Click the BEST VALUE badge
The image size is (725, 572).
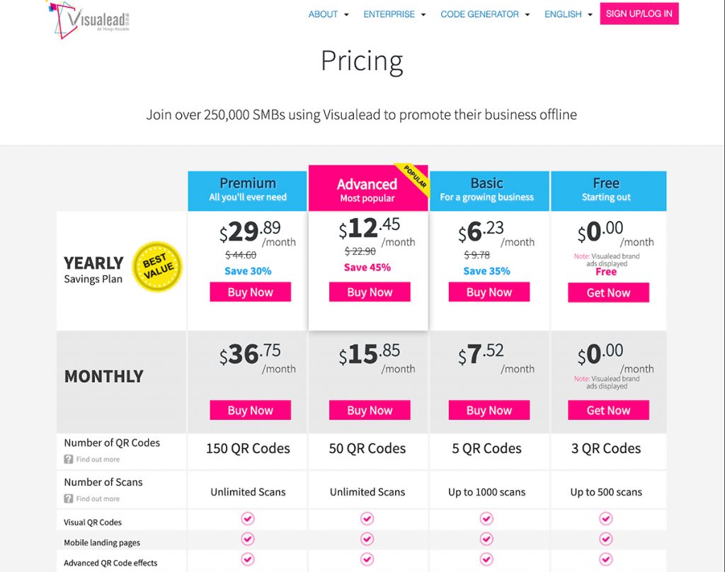coord(157,266)
